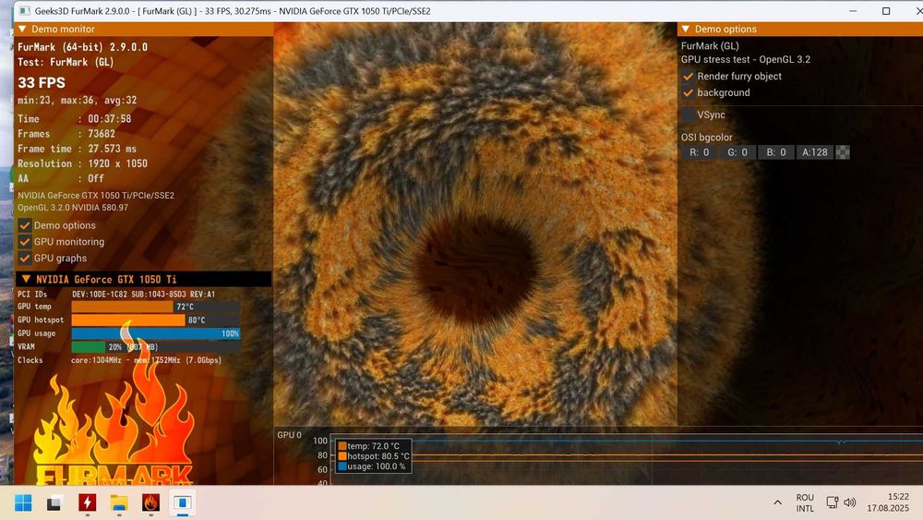Viewport: 923px width, 520px height.
Task: Click the Frames 73682 value
Action: coord(102,134)
